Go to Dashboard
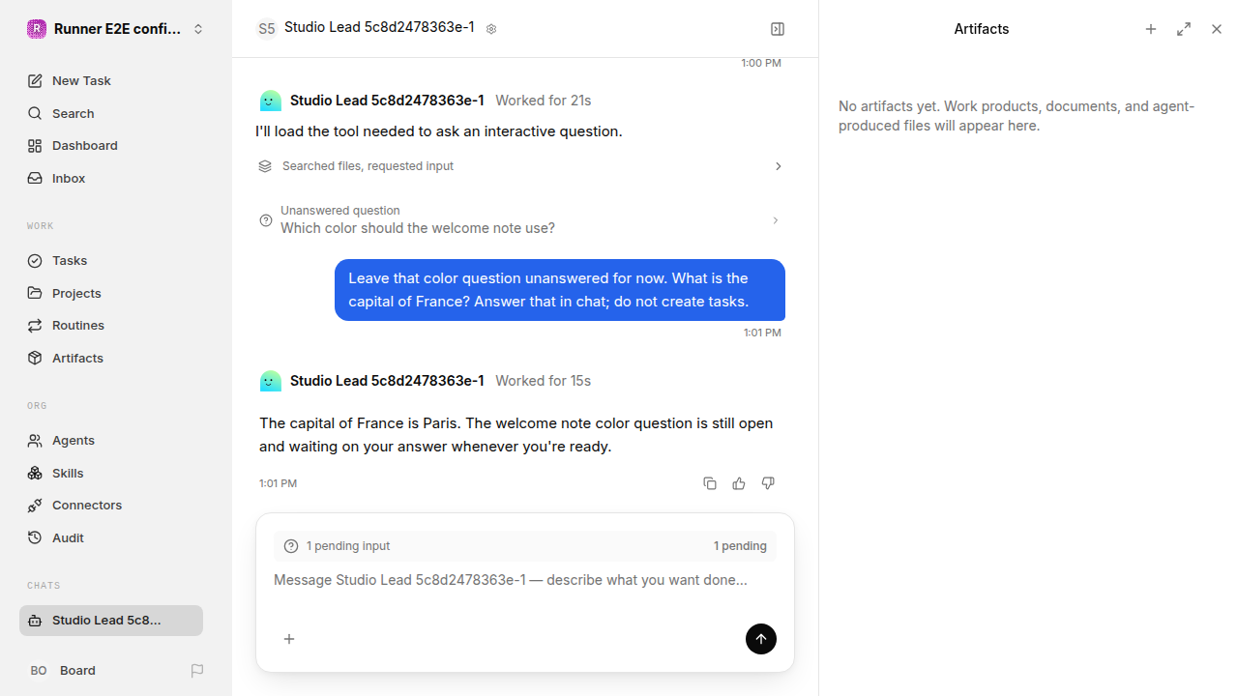This screenshot has width=1238, height=696. [x=116, y=146]
